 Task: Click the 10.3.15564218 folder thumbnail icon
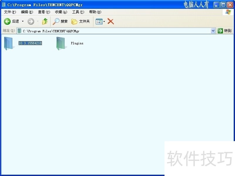point(9,43)
